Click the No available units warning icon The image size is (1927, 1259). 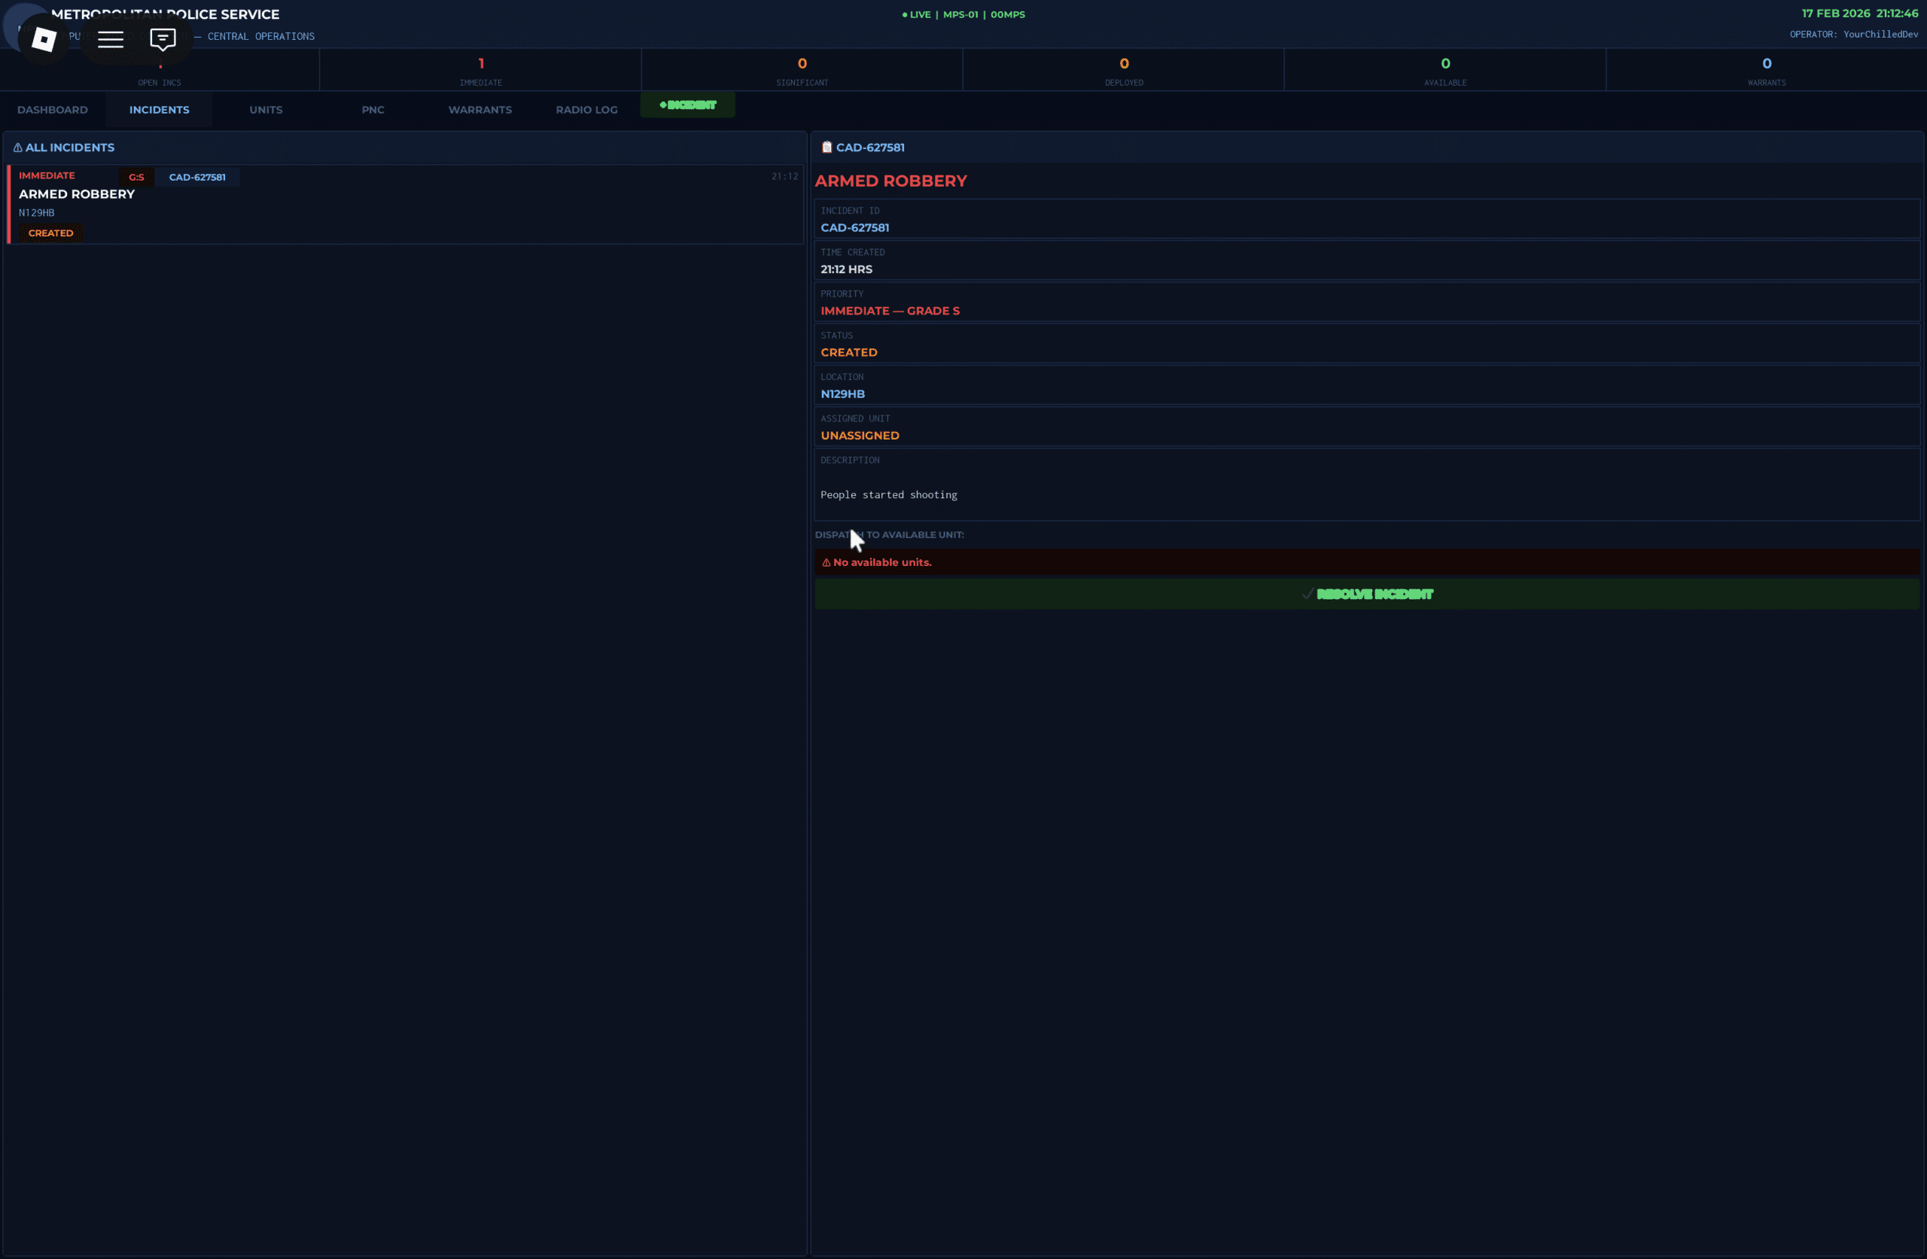pos(826,563)
